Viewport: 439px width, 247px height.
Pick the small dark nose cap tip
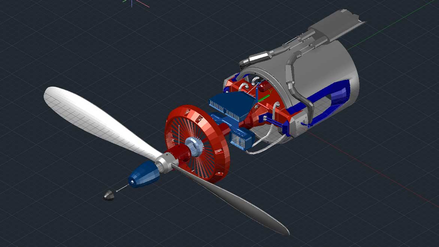click(x=109, y=195)
